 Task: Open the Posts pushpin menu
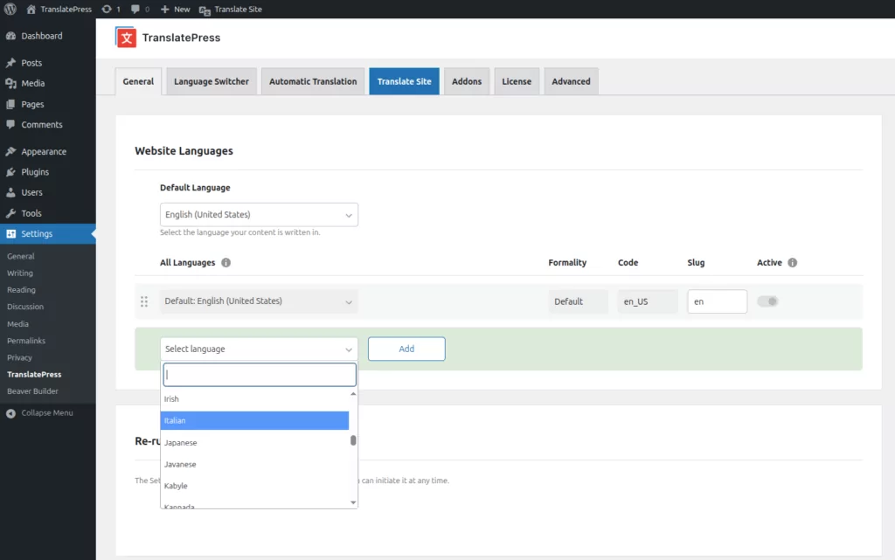[31, 63]
